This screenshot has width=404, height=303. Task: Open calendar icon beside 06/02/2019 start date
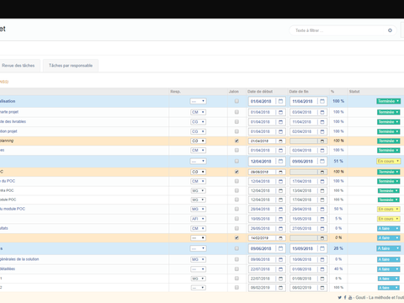click(x=280, y=288)
